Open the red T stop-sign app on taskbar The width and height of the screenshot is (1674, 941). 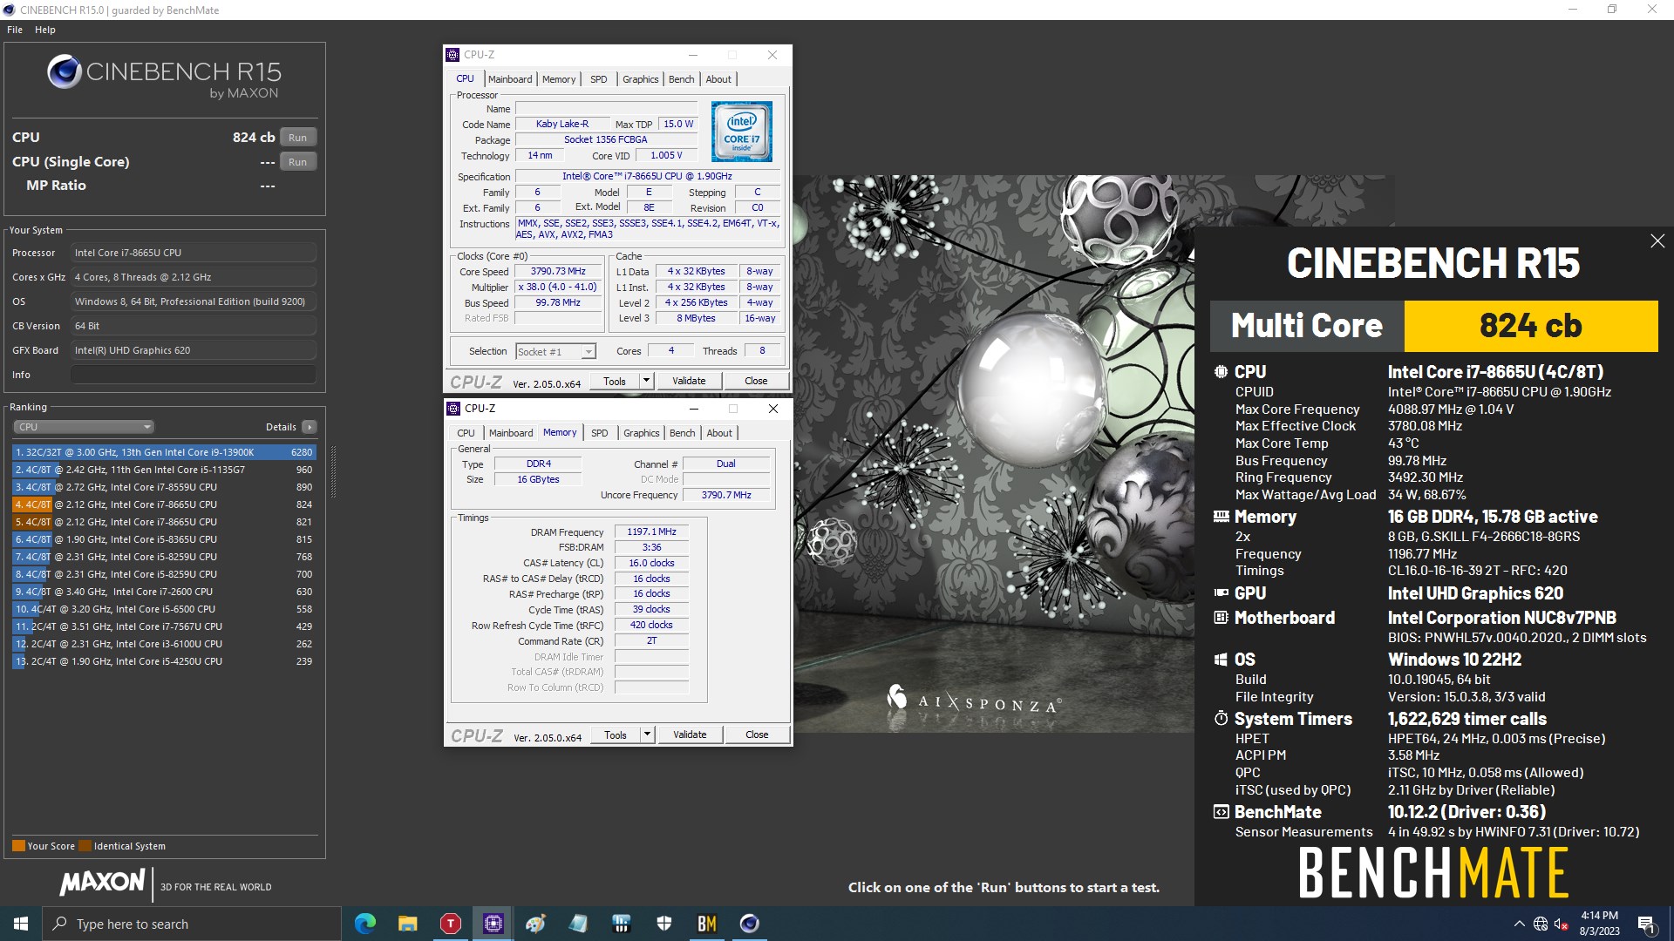coord(451,924)
